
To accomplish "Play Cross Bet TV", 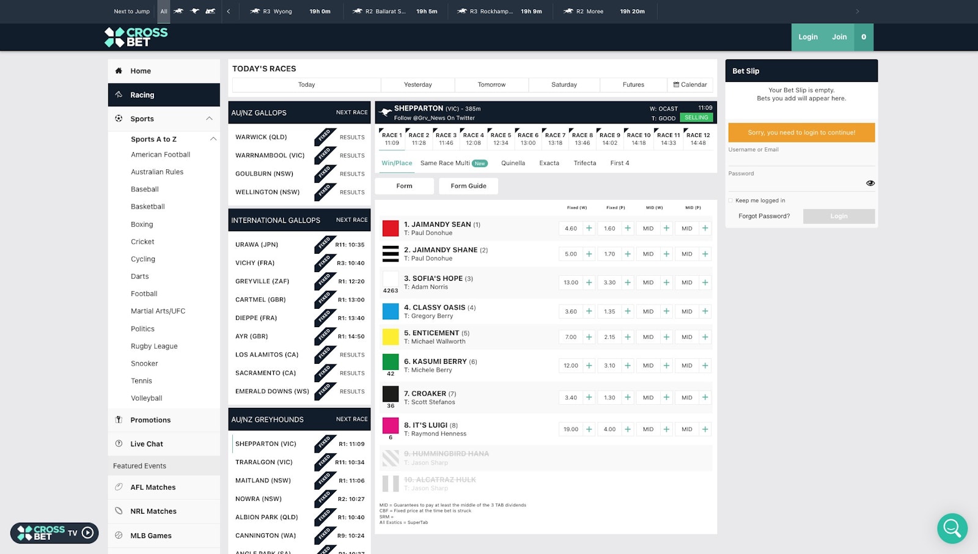I will [87, 533].
